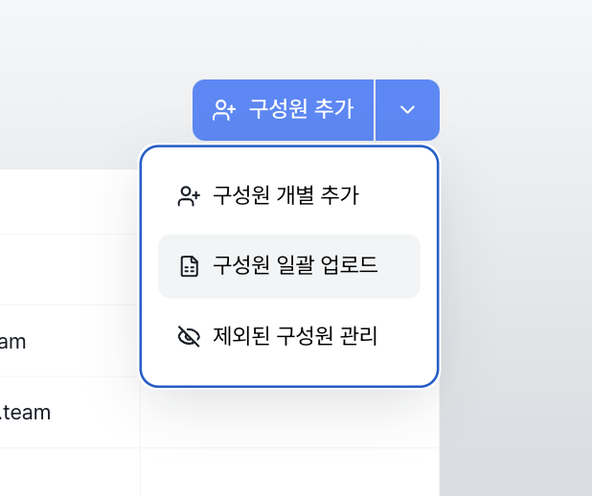Click the 구성원 추가 button
This screenshot has width=592, height=496.
[x=284, y=110]
